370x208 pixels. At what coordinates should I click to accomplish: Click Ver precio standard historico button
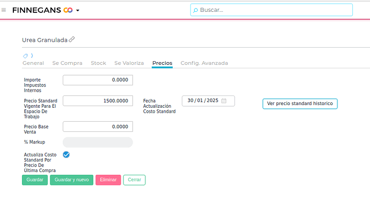[x=300, y=104]
